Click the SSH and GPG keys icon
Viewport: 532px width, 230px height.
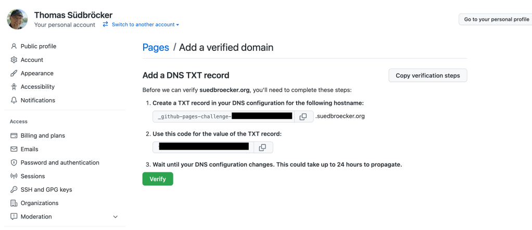(x=14, y=190)
